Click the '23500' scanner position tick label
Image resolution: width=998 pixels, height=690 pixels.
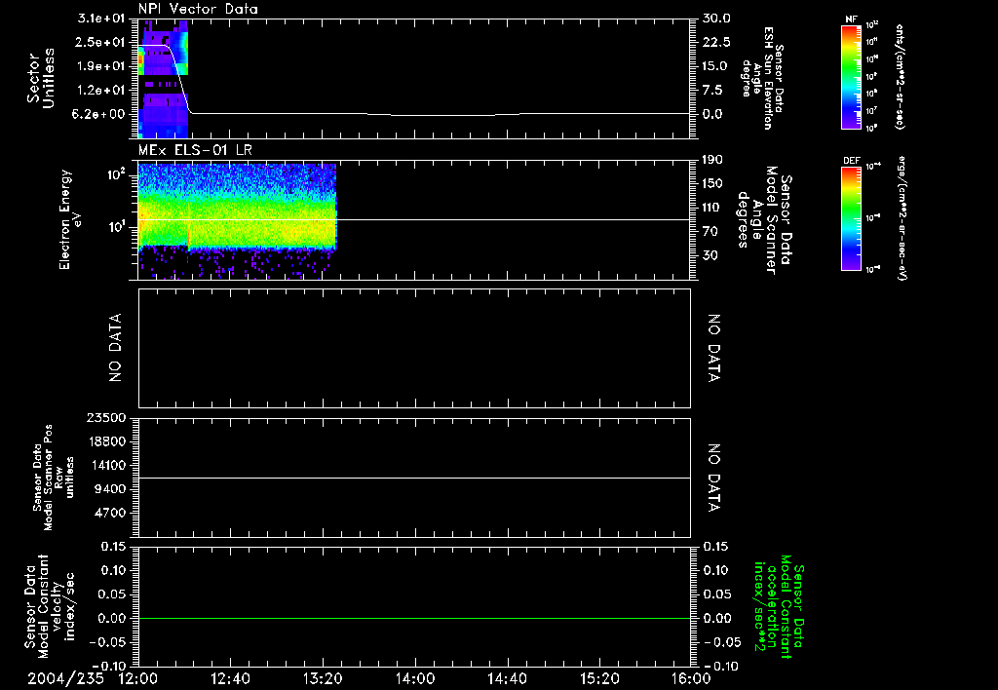coord(107,417)
